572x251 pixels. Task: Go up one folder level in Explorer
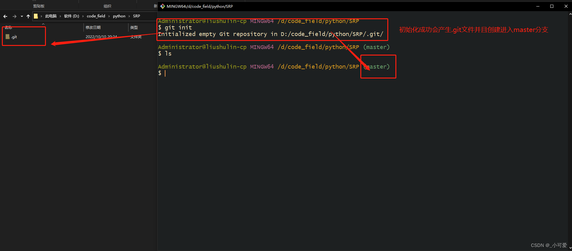coord(28,16)
